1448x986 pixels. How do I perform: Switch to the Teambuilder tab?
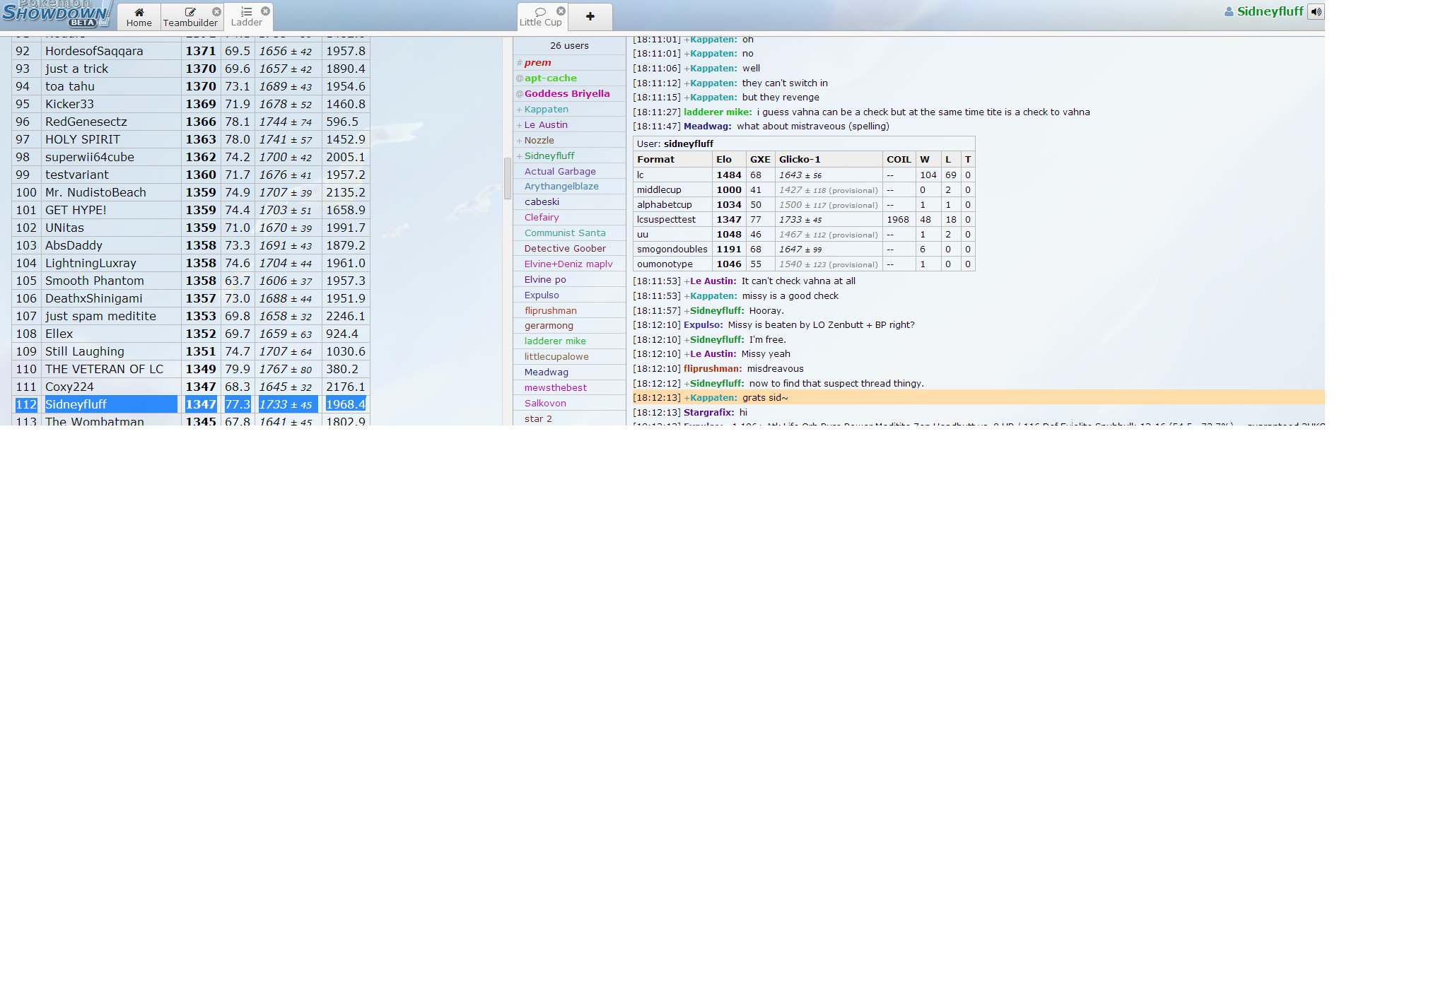pos(190,16)
